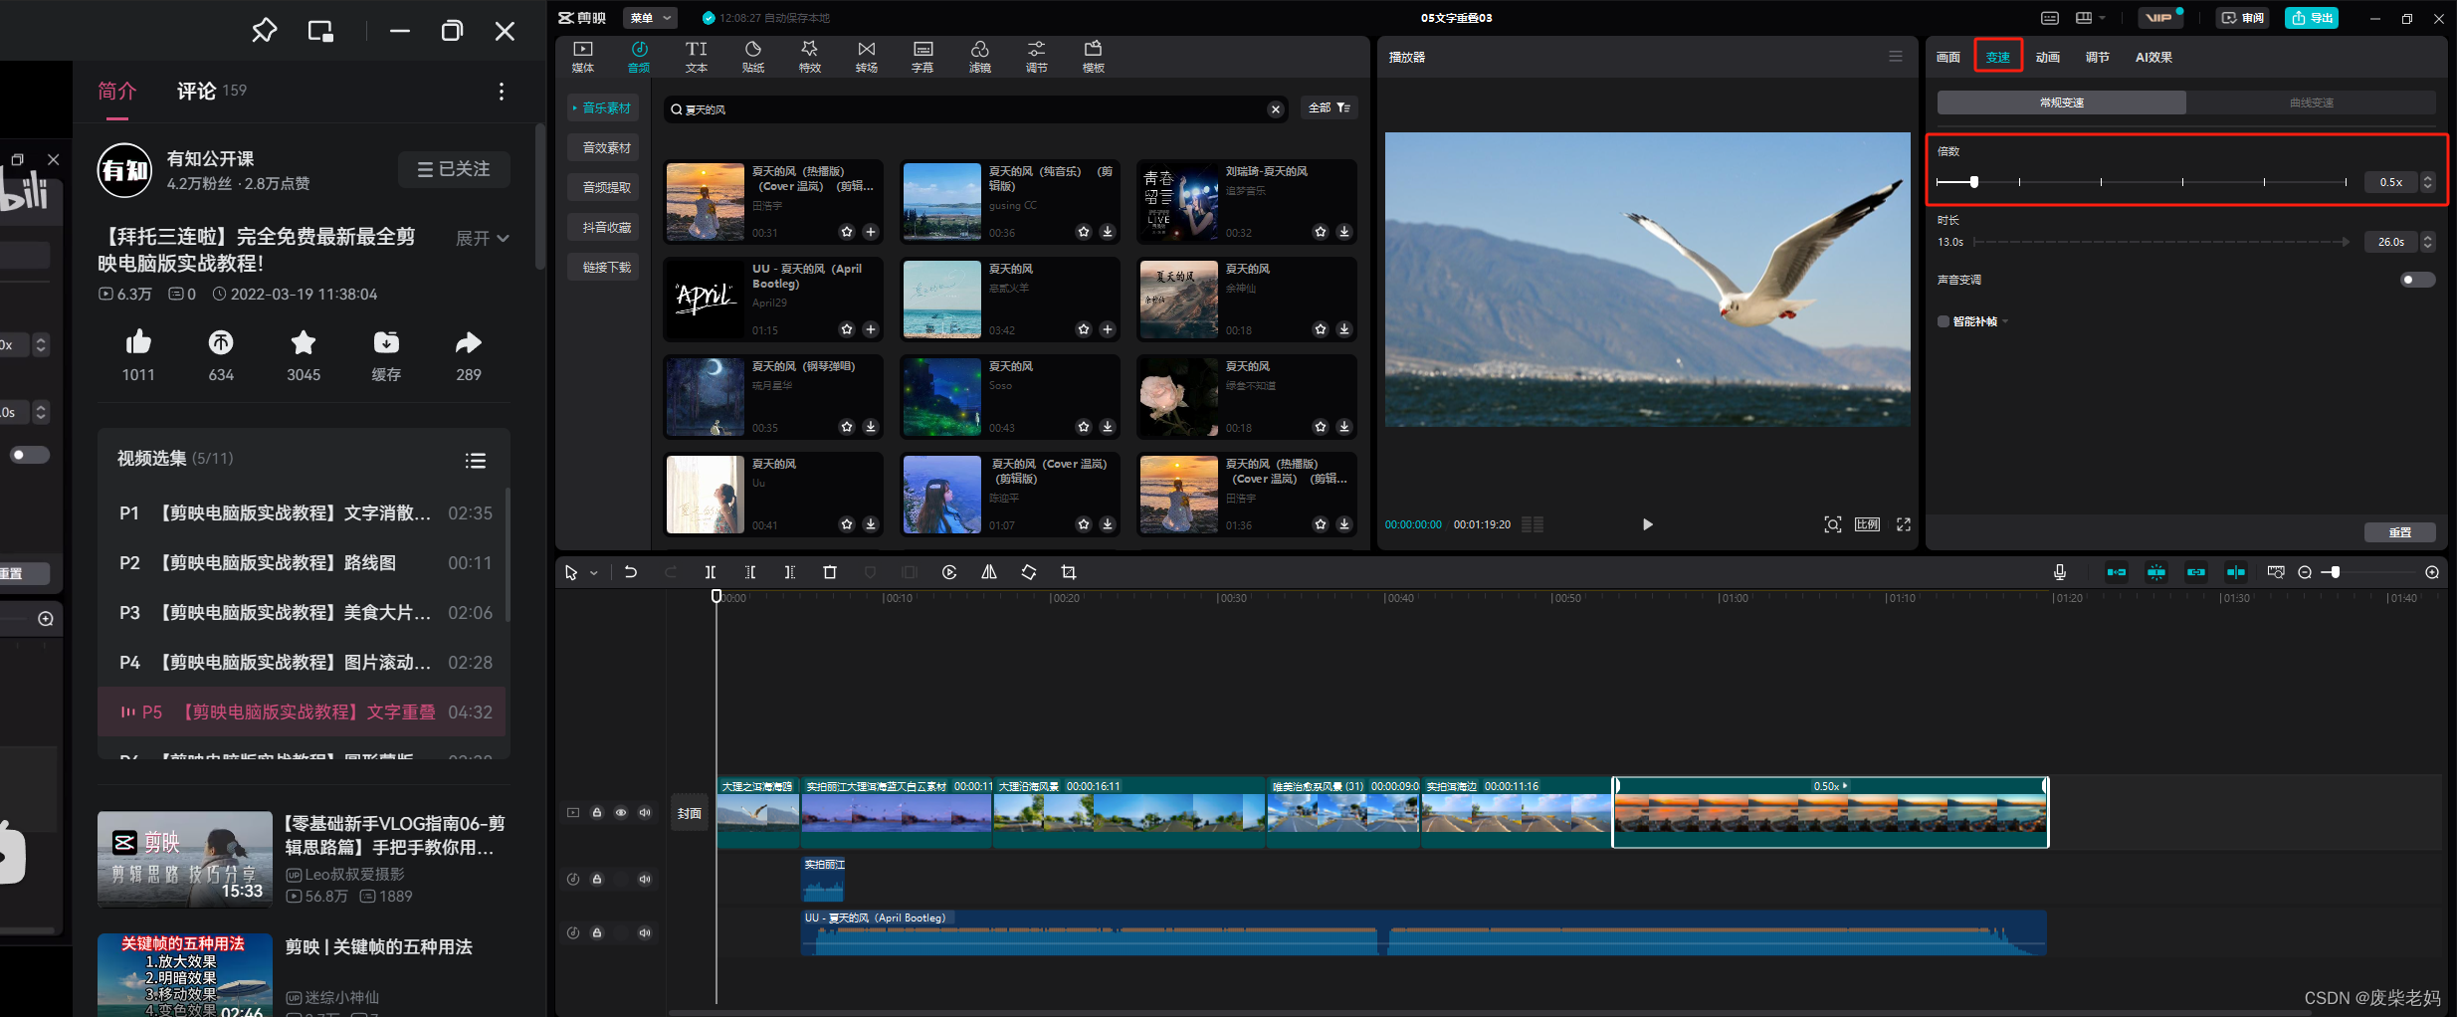Open the 字幕 captions icon
The height and width of the screenshot is (1017, 2457).
tap(923, 57)
